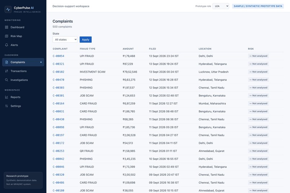
Task: Open complaint C-00180
Action: pos(58,190)
